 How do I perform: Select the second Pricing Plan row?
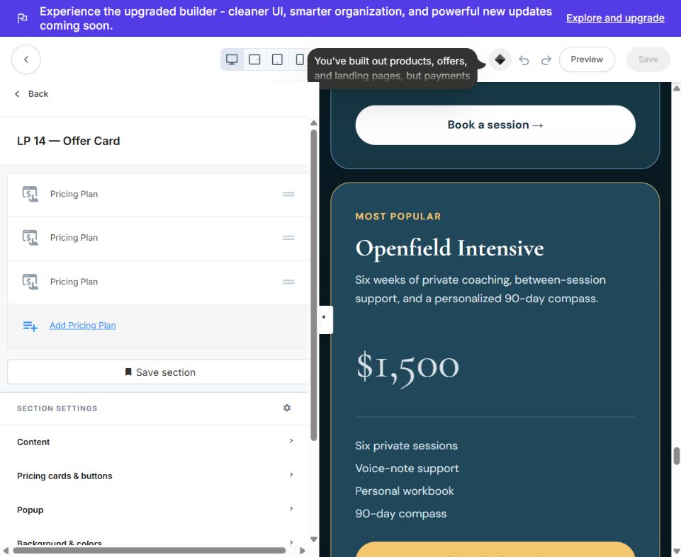[x=158, y=238]
